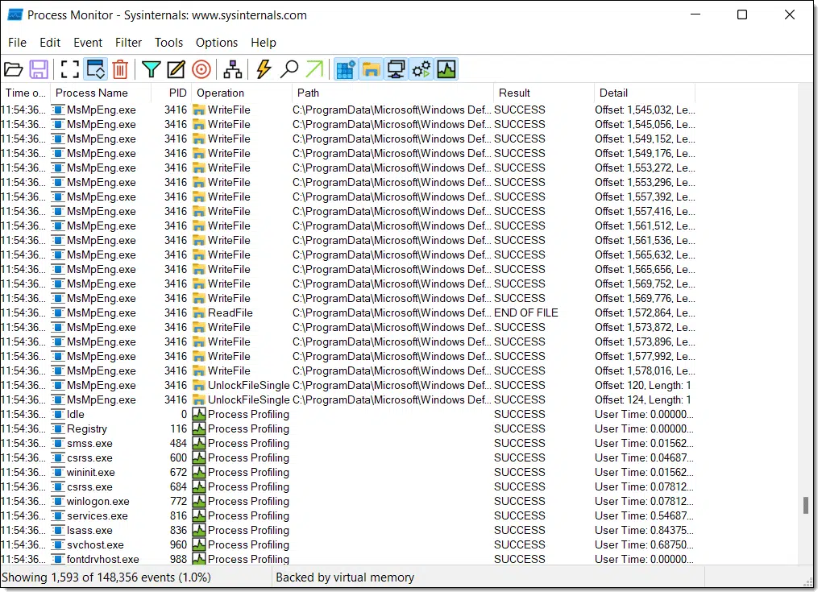Click the status bar event count text
822x596 pixels.
tap(106, 577)
